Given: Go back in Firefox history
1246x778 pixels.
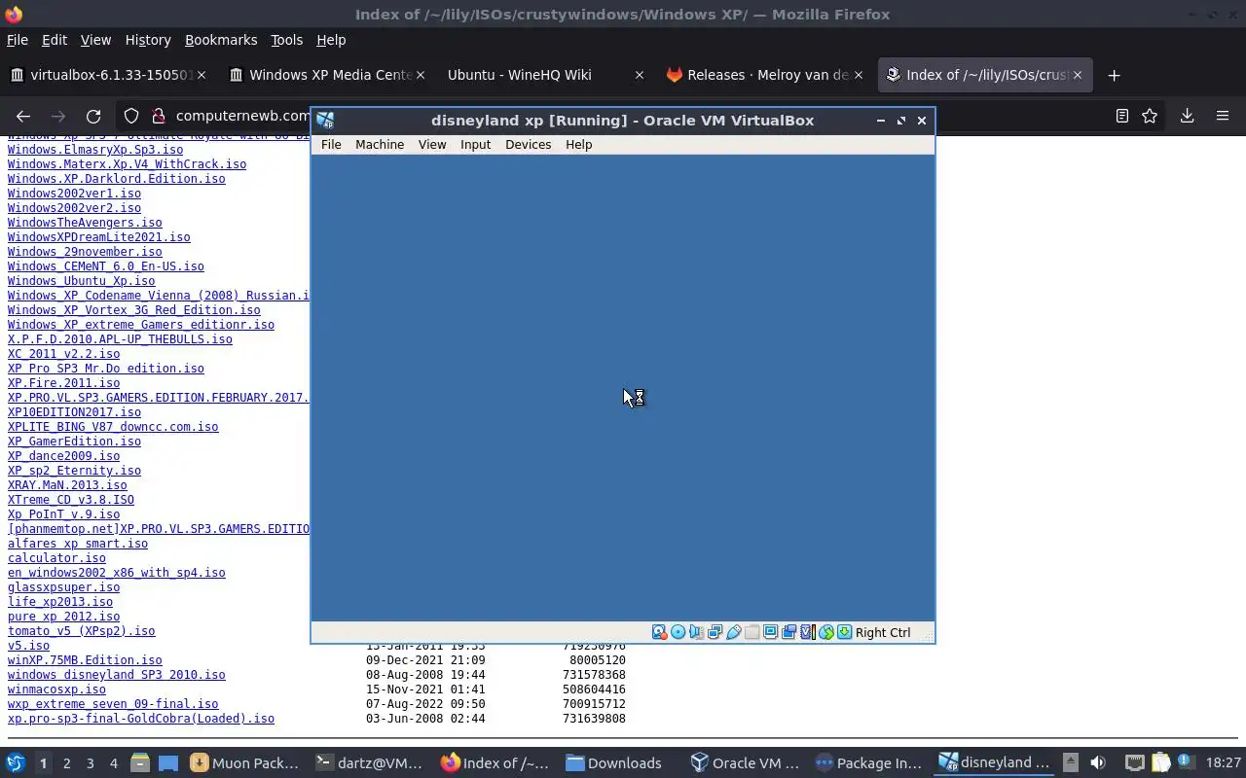Looking at the screenshot, I should (23, 116).
